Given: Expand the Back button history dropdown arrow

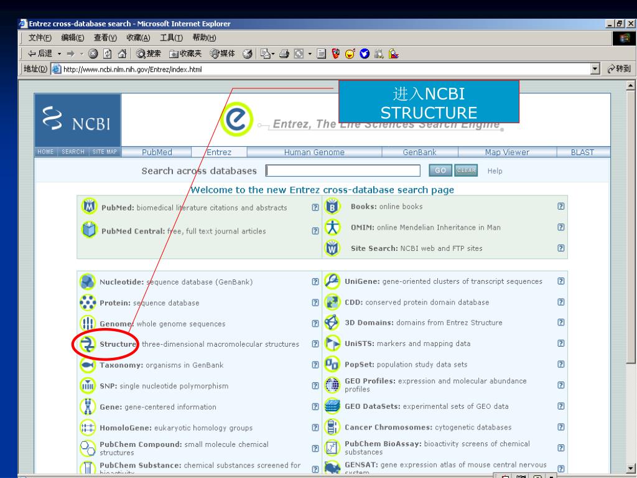Looking at the screenshot, I should 59,54.
